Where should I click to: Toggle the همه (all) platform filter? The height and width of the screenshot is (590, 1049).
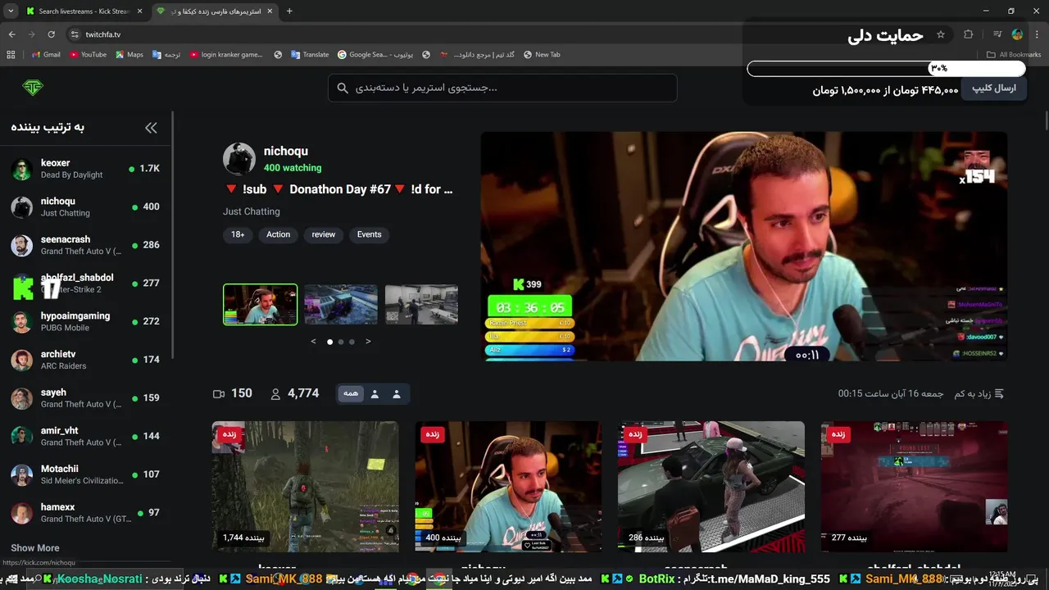coord(351,394)
